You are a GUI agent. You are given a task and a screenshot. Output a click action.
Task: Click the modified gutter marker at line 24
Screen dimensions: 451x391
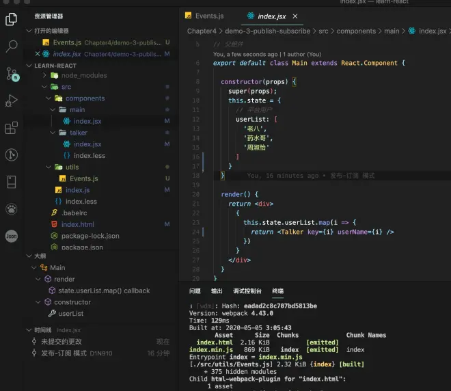(203, 232)
